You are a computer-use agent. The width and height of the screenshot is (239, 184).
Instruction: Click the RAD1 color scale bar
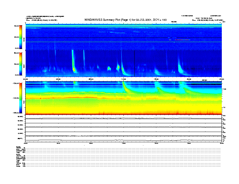coord(21,64)
